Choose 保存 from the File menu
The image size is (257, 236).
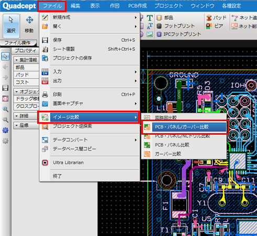click(90, 40)
